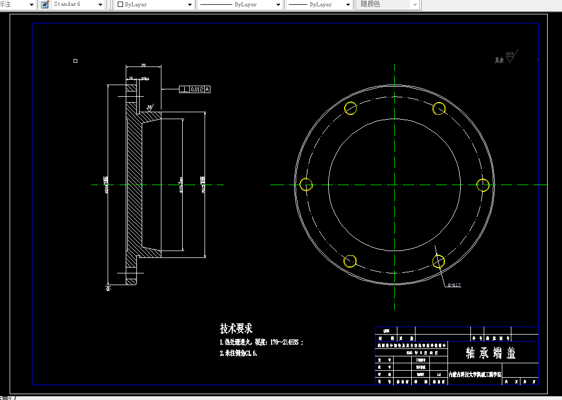Select the note about hardness 170~214HBS

pos(262,343)
